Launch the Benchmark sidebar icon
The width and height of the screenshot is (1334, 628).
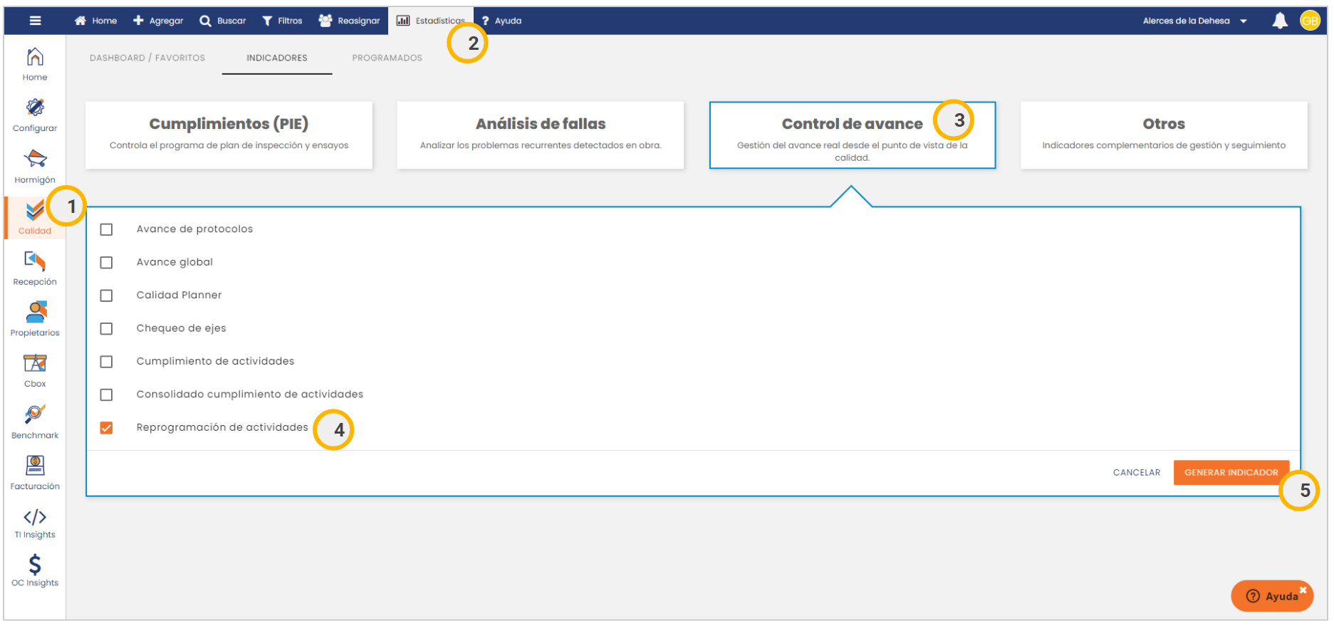[x=35, y=414]
